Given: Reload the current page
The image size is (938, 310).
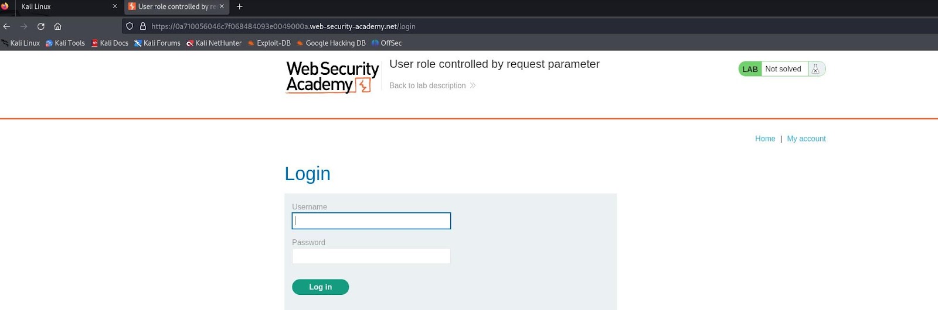Looking at the screenshot, I should coord(41,26).
